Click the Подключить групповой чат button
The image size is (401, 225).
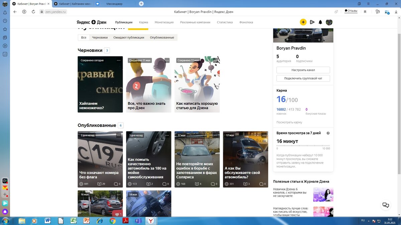[x=303, y=78]
